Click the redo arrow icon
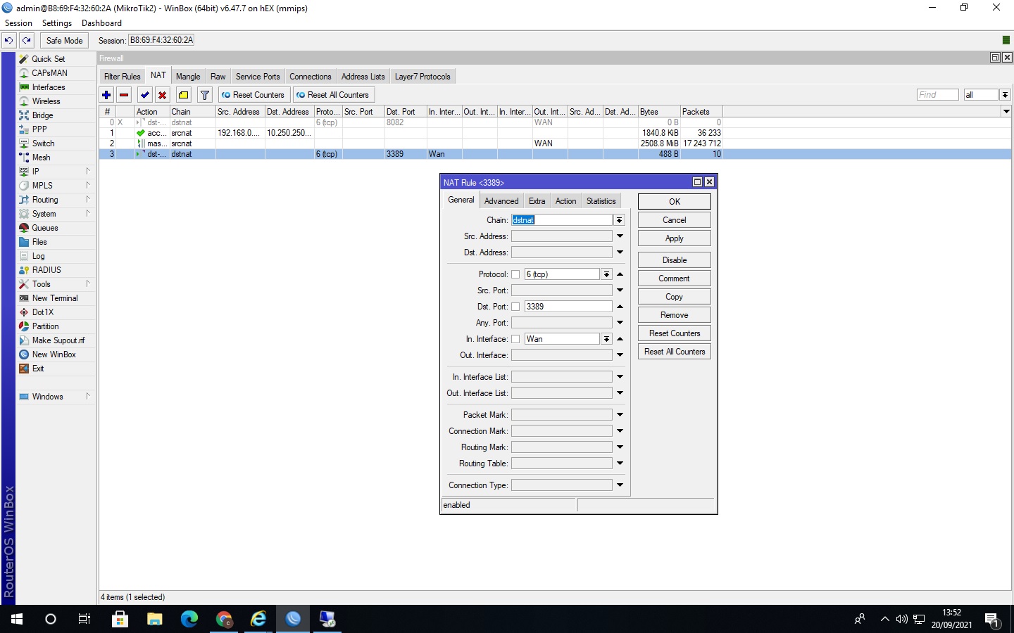The width and height of the screenshot is (1014, 633). click(x=27, y=40)
